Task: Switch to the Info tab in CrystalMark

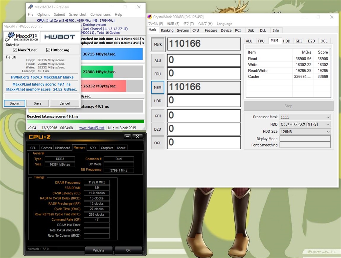Action: 276,30
